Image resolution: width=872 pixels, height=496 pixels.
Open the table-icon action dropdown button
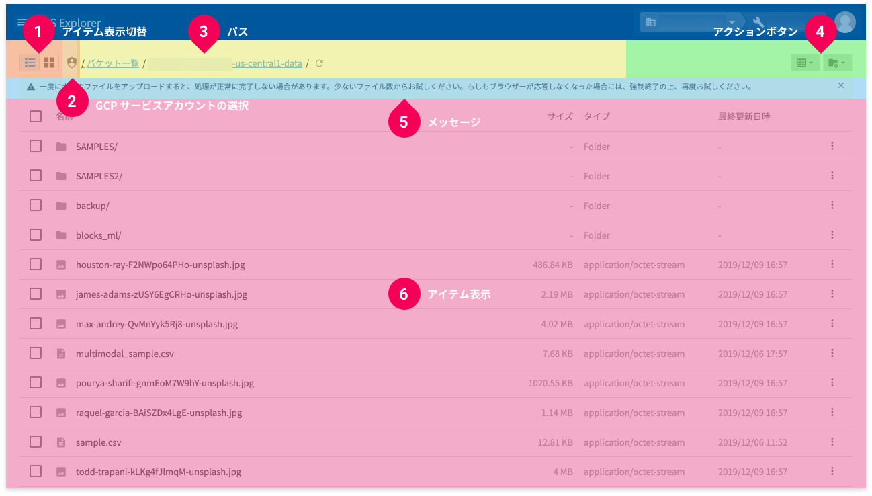[805, 63]
